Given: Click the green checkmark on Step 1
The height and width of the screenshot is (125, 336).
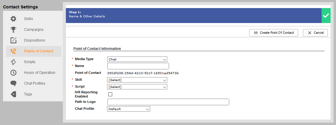Looking at the screenshot, I should click(326, 16).
